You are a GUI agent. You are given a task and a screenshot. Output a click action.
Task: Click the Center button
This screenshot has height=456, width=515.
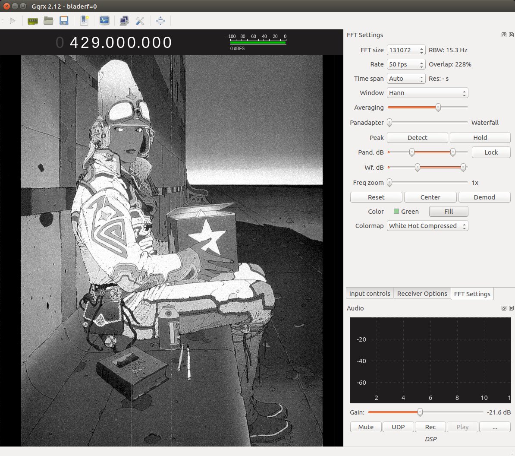pyautogui.click(x=430, y=197)
